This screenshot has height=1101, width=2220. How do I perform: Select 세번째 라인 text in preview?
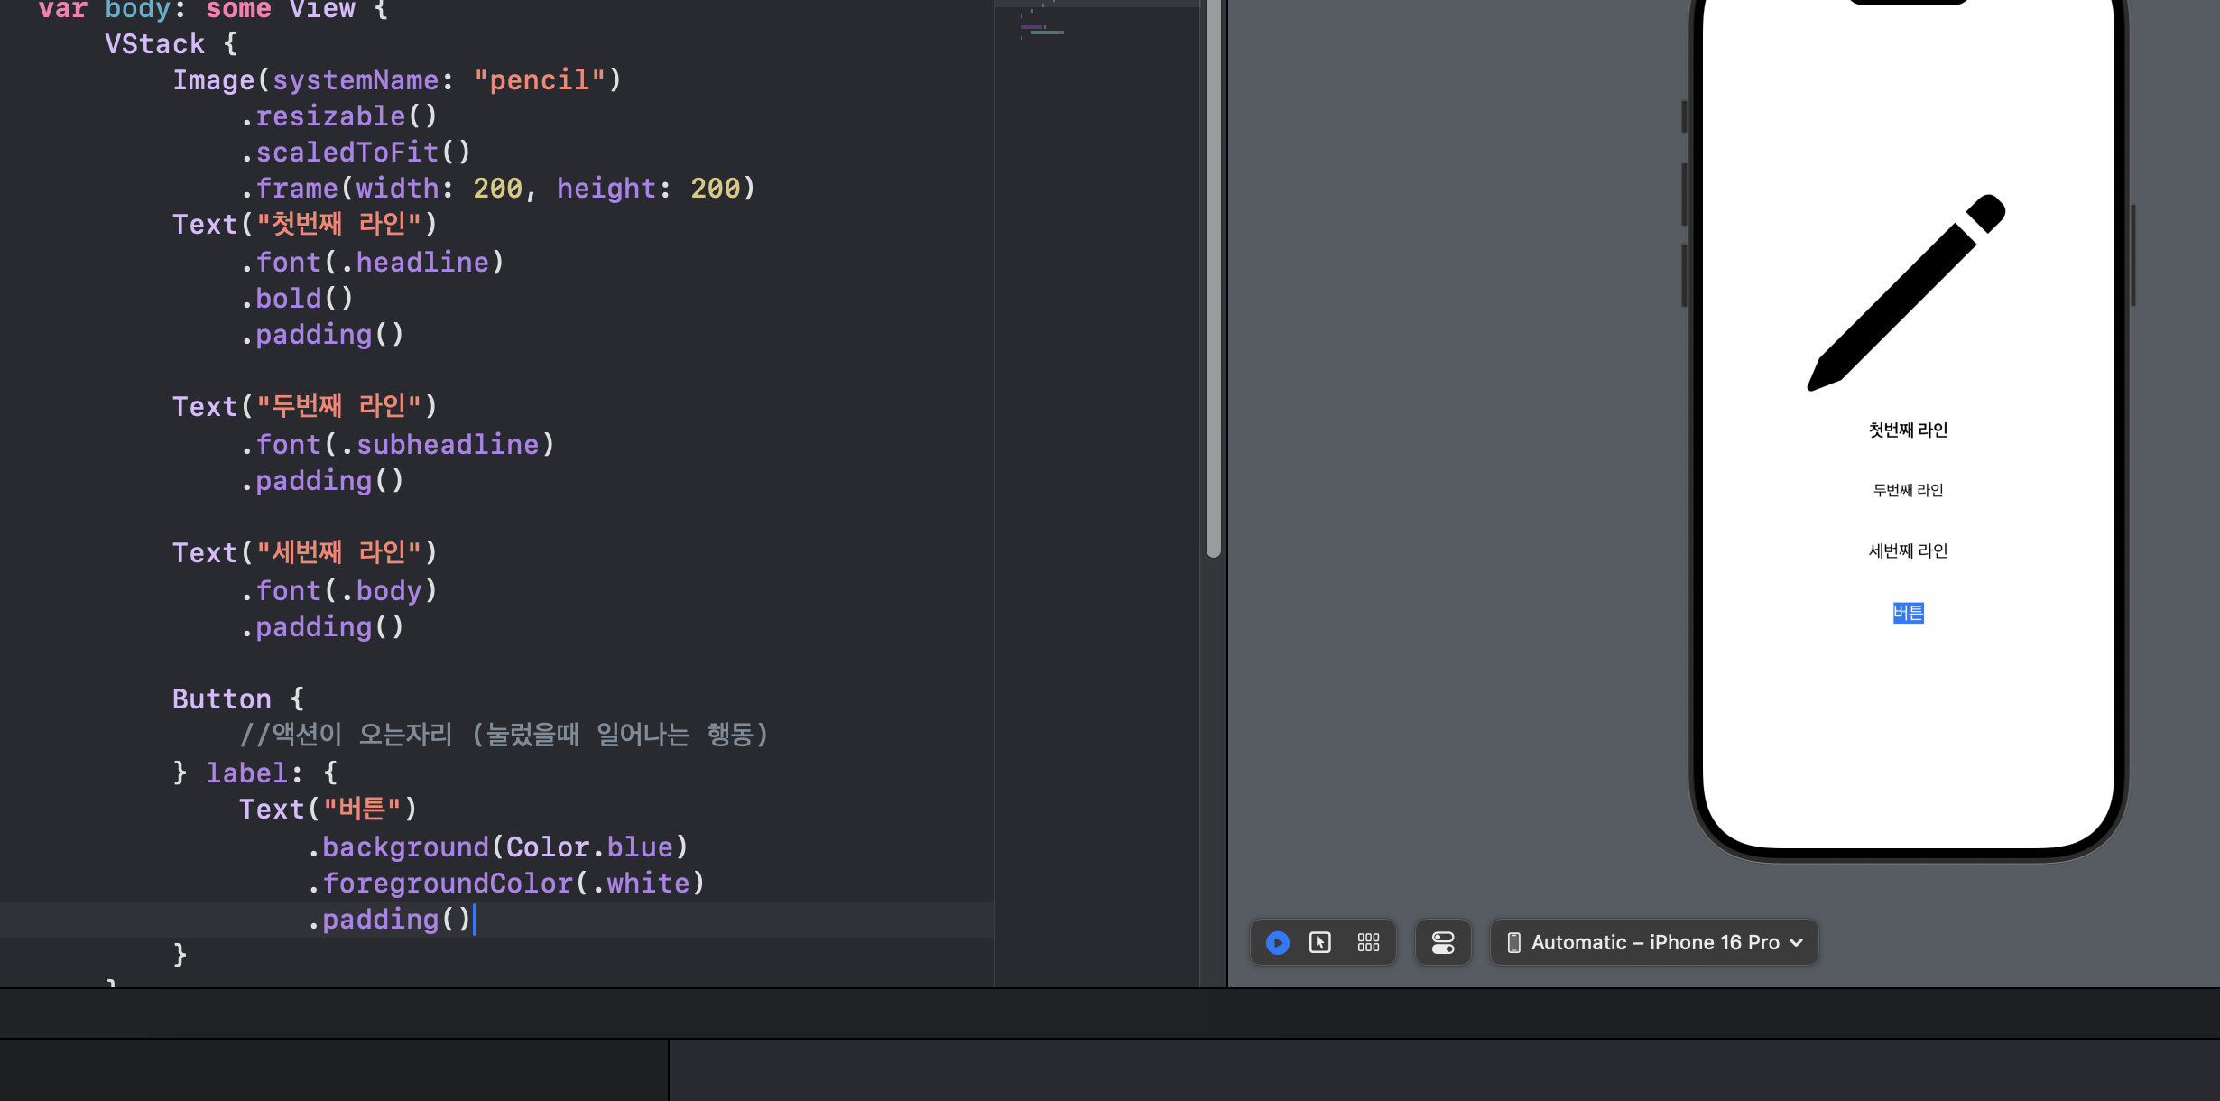[x=1908, y=550]
